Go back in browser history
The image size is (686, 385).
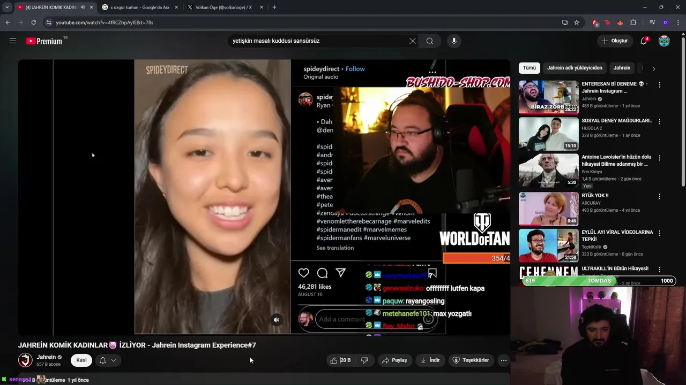click(x=8, y=22)
